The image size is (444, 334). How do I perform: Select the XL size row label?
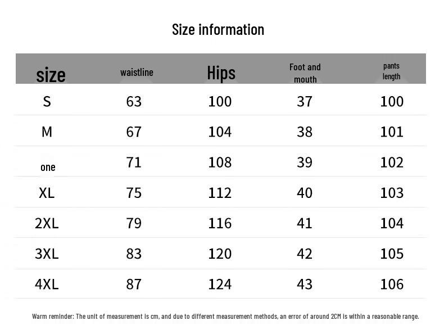[x=47, y=193]
